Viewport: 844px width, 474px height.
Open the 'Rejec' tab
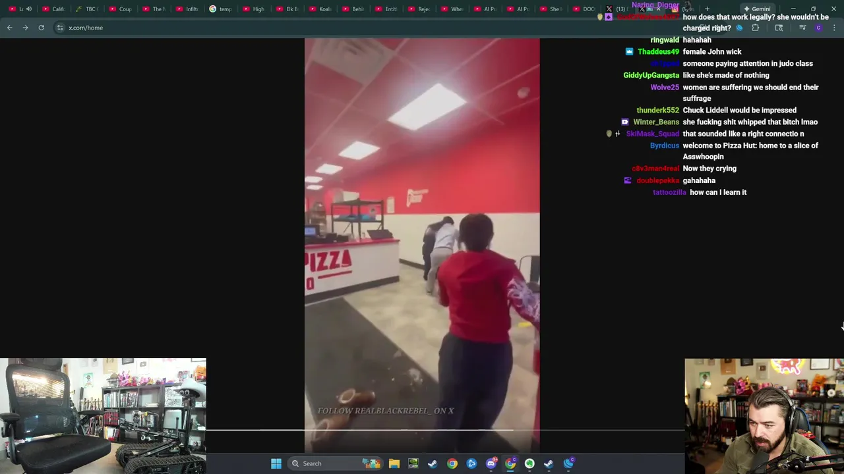point(419,9)
